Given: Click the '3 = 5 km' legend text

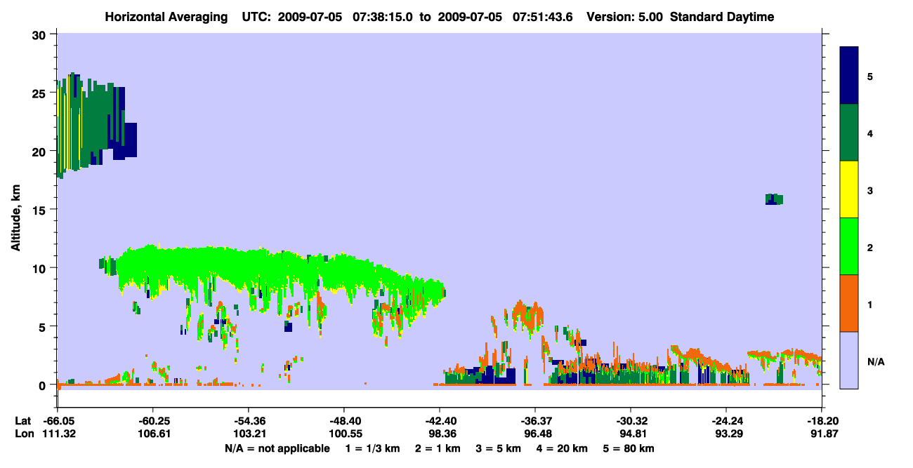Looking at the screenshot, I should click(500, 448).
